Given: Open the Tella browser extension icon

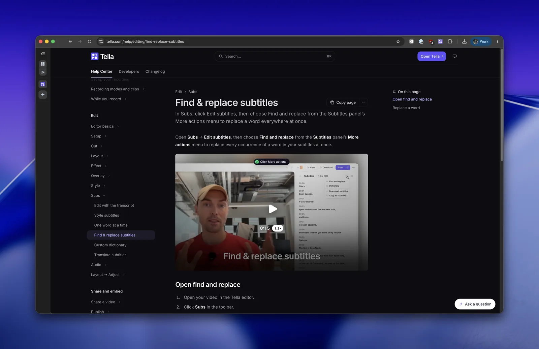Looking at the screenshot, I should pos(440,41).
